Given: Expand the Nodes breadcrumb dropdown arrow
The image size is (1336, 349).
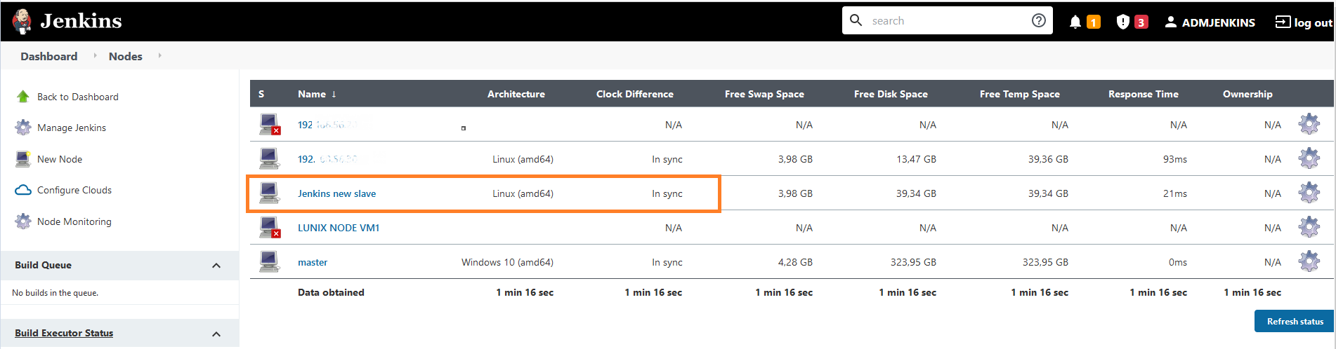Looking at the screenshot, I should [159, 55].
